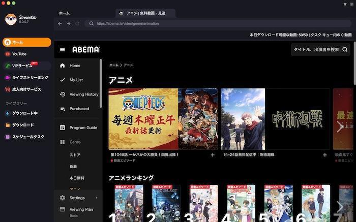Open the rank 5 anime poster
356x222 pixels.
(278, 203)
